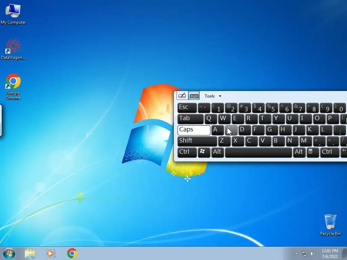Tap the V key
The width and height of the screenshot is (347, 260).
point(265,141)
